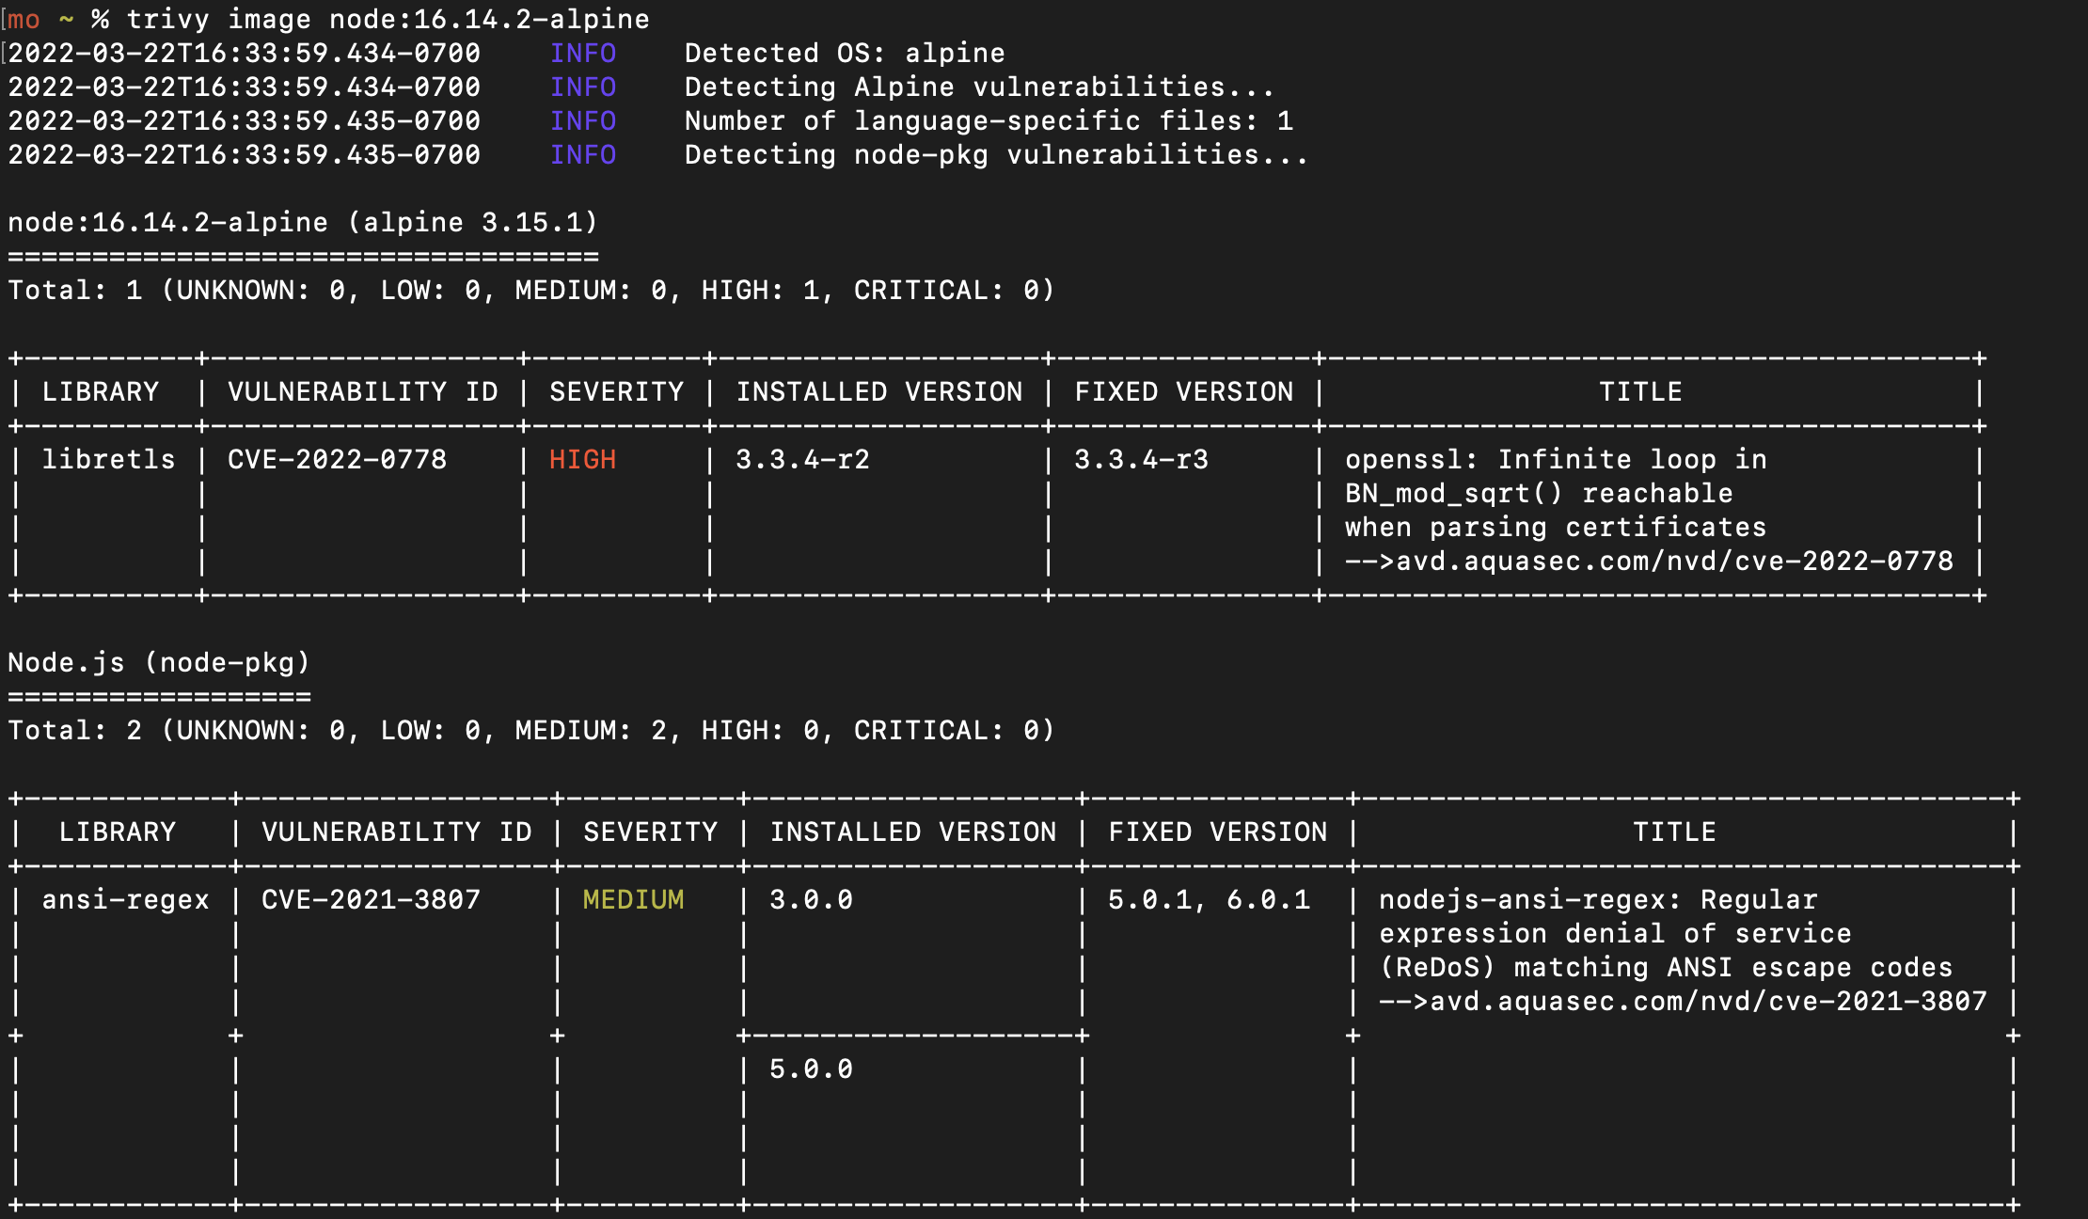Screen dimensions: 2088x1219
Task: Select the Detected OS: alpine log line
Action: pos(844,53)
